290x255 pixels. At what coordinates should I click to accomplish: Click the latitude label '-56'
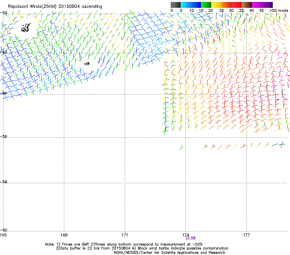click(x=4, y=137)
